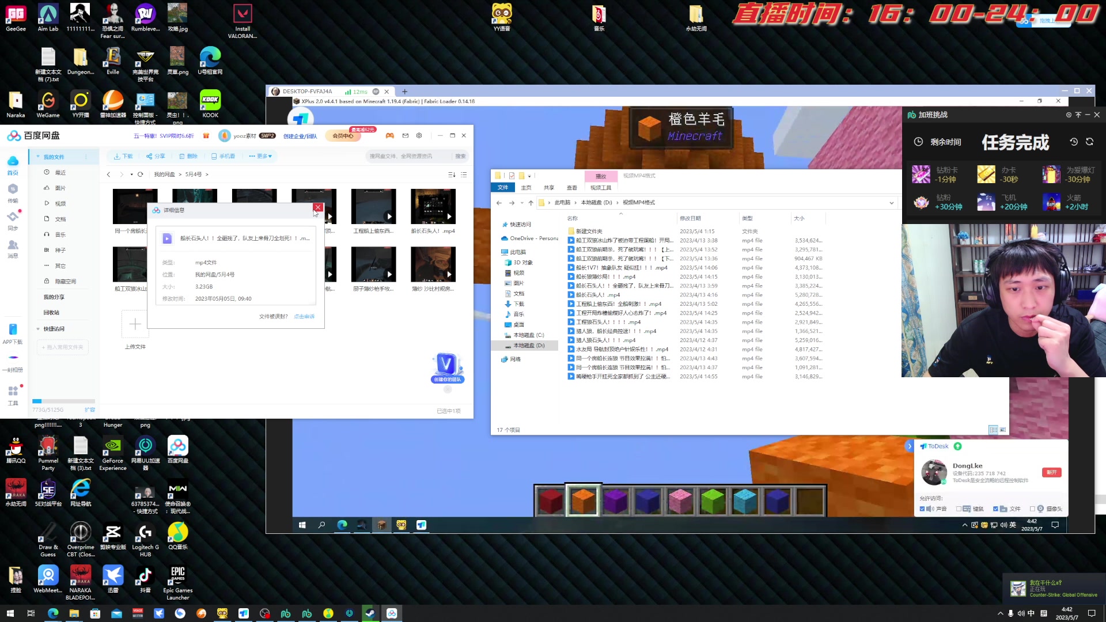
Task: Click the red 断开 disconnect button in ToDesk
Action: (1052, 472)
